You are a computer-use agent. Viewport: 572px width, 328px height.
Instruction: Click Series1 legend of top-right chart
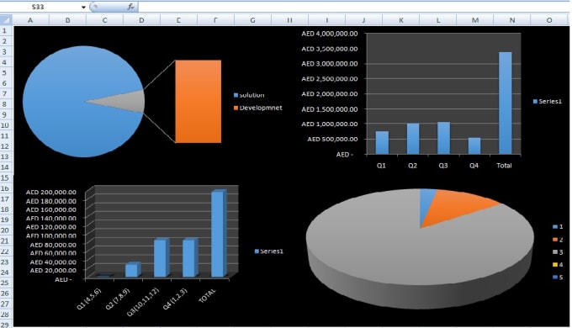point(548,102)
